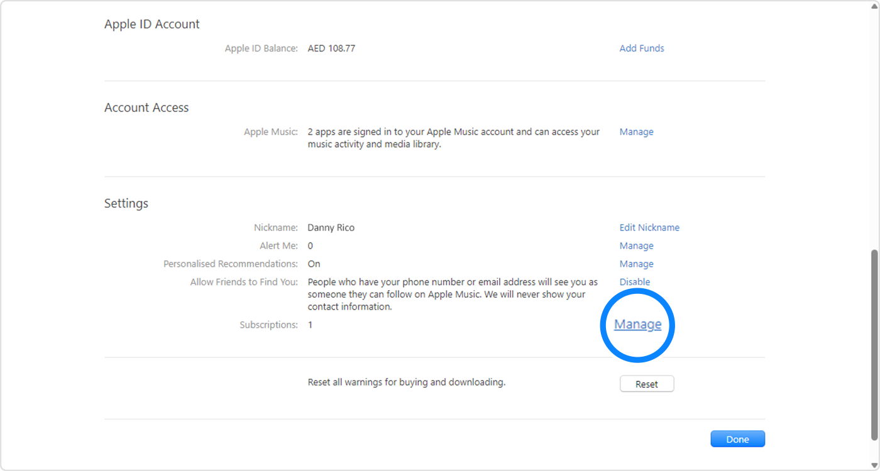Click the Done button
The height and width of the screenshot is (471, 880).
[738, 439]
